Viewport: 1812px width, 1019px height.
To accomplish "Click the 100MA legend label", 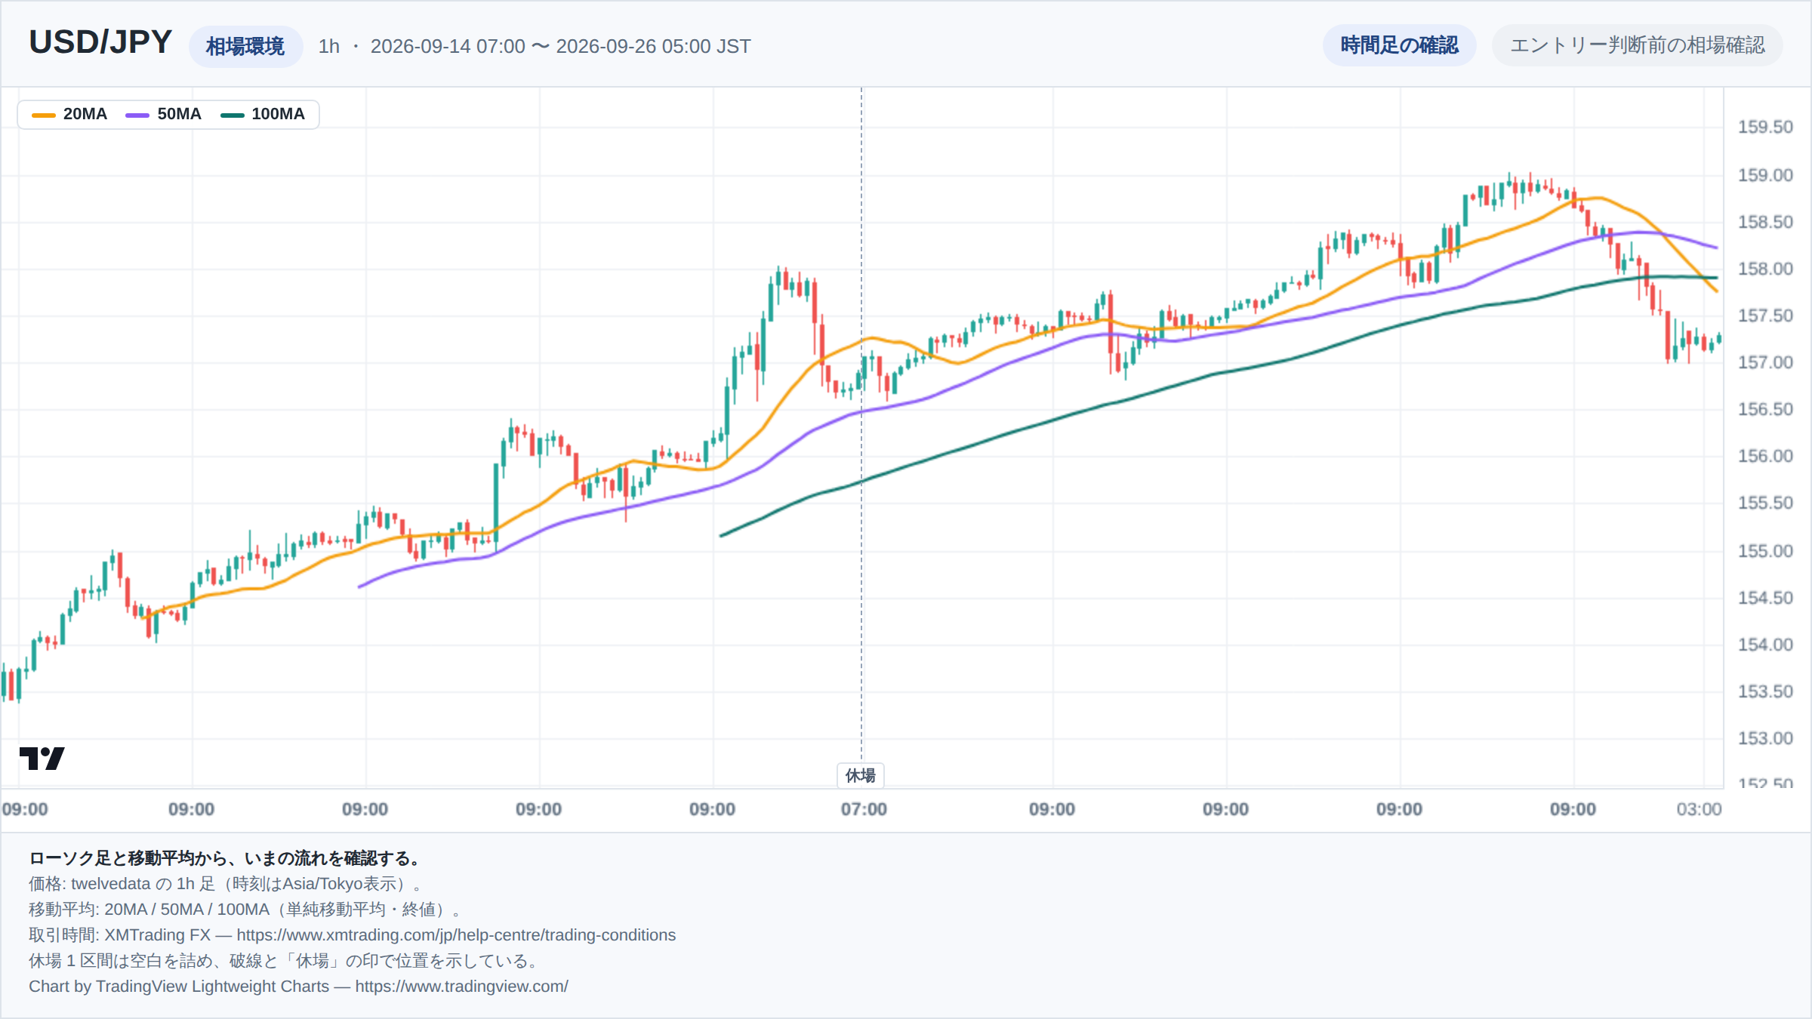I will click(278, 114).
